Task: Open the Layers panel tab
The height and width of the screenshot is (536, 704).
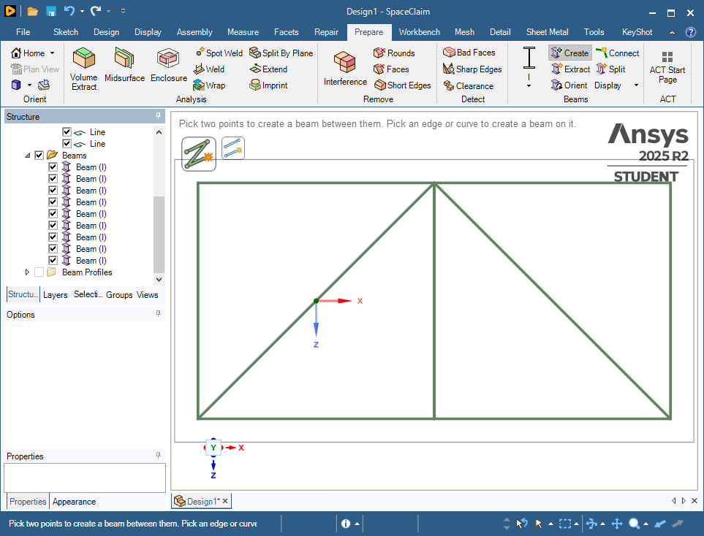Action: coord(55,295)
